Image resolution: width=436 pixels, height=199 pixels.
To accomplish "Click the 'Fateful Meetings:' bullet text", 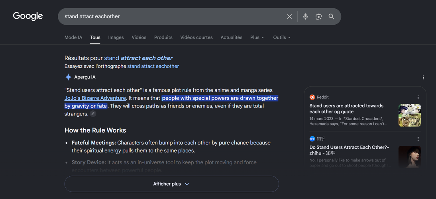I will click(x=94, y=142).
